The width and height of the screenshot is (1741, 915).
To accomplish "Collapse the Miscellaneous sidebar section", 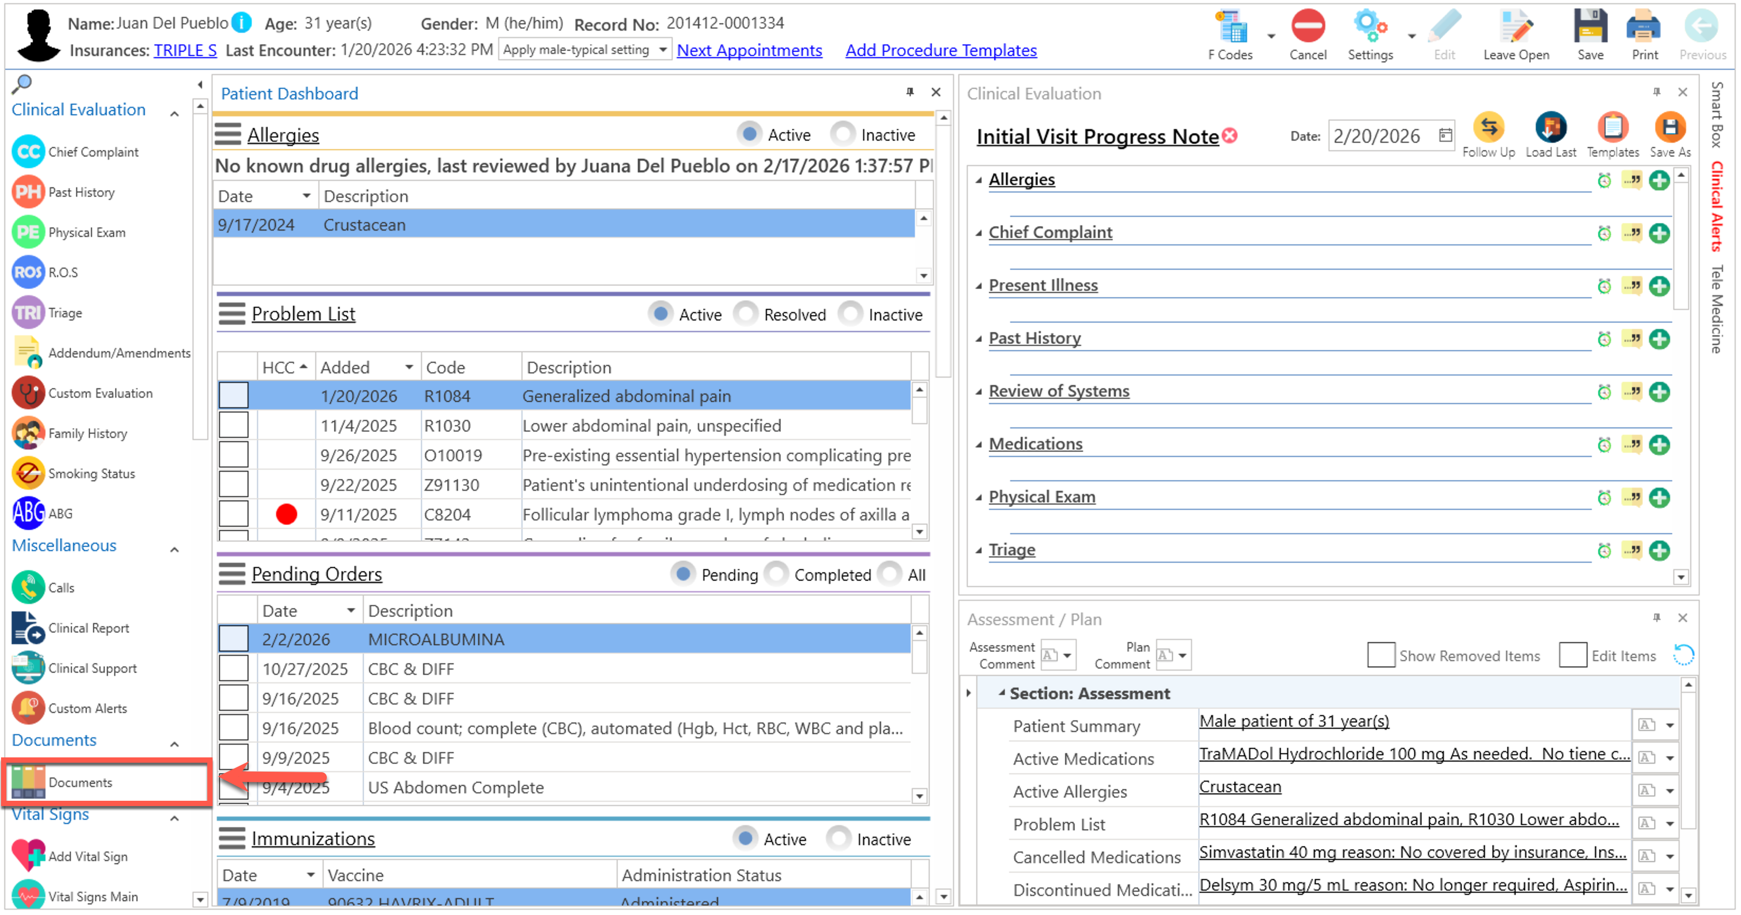I will [x=173, y=548].
